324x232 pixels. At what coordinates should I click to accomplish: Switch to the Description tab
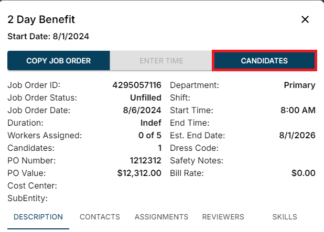38,217
